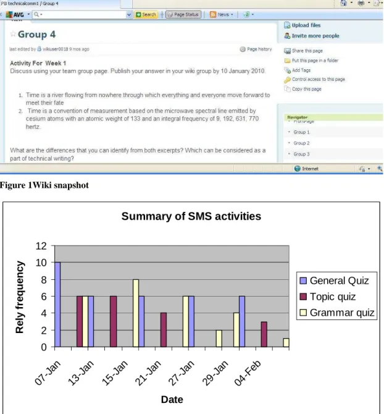Open the PB technicalcomm1 / Group 4 tab
The image size is (384, 414).
click(30, 4)
